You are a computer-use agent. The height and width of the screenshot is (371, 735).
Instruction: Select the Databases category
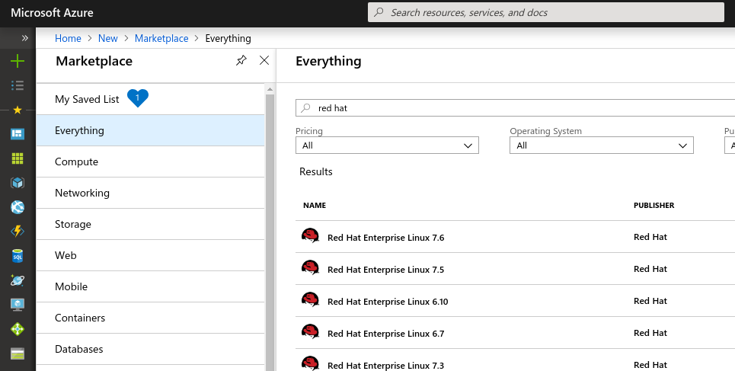pyautogui.click(x=151, y=349)
